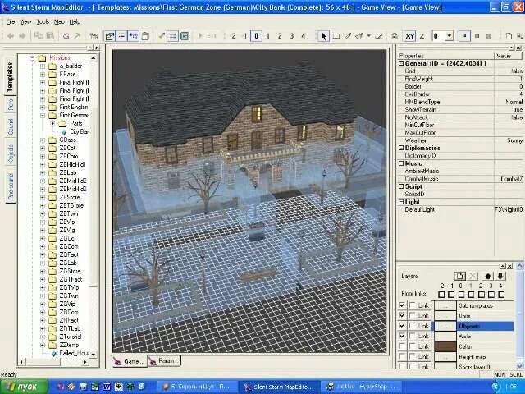
Task: Click the undo icon in toolbar
Action: [x=66, y=36]
